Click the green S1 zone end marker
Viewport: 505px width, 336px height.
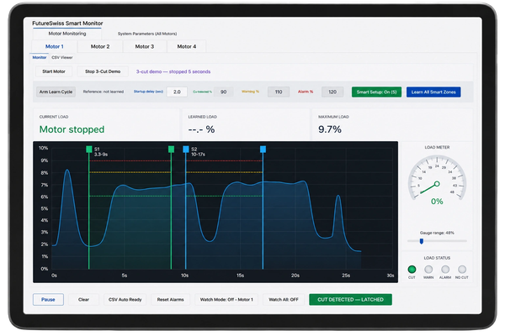click(x=172, y=150)
